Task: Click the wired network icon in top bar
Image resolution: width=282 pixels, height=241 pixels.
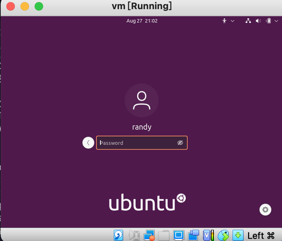Action: pyautogui.click(x=248, y=21)
